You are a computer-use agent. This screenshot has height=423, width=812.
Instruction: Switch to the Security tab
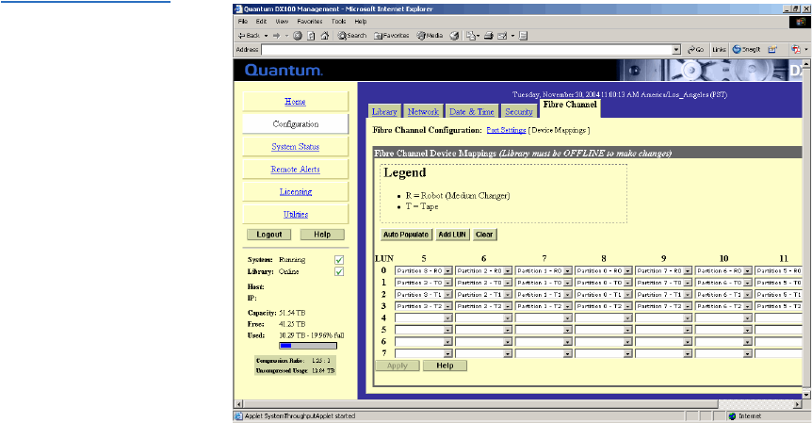coord(519,112)
